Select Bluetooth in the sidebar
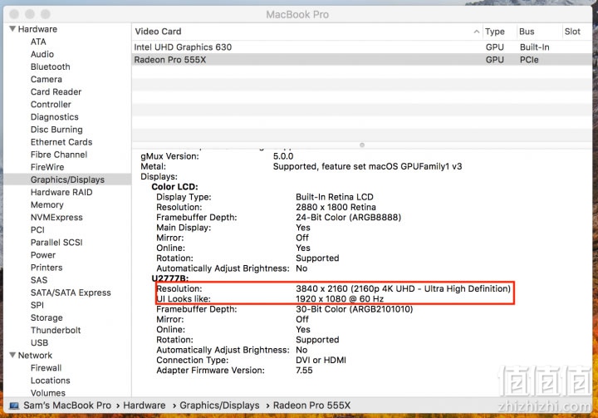This screenshot has width=598, height=418. (x=51, y=66)
